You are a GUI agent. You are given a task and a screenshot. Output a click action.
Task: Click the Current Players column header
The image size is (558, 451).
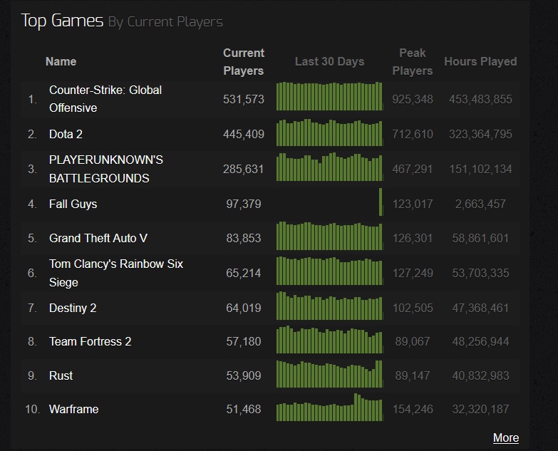pyautogui.click(x=243, y=62)
